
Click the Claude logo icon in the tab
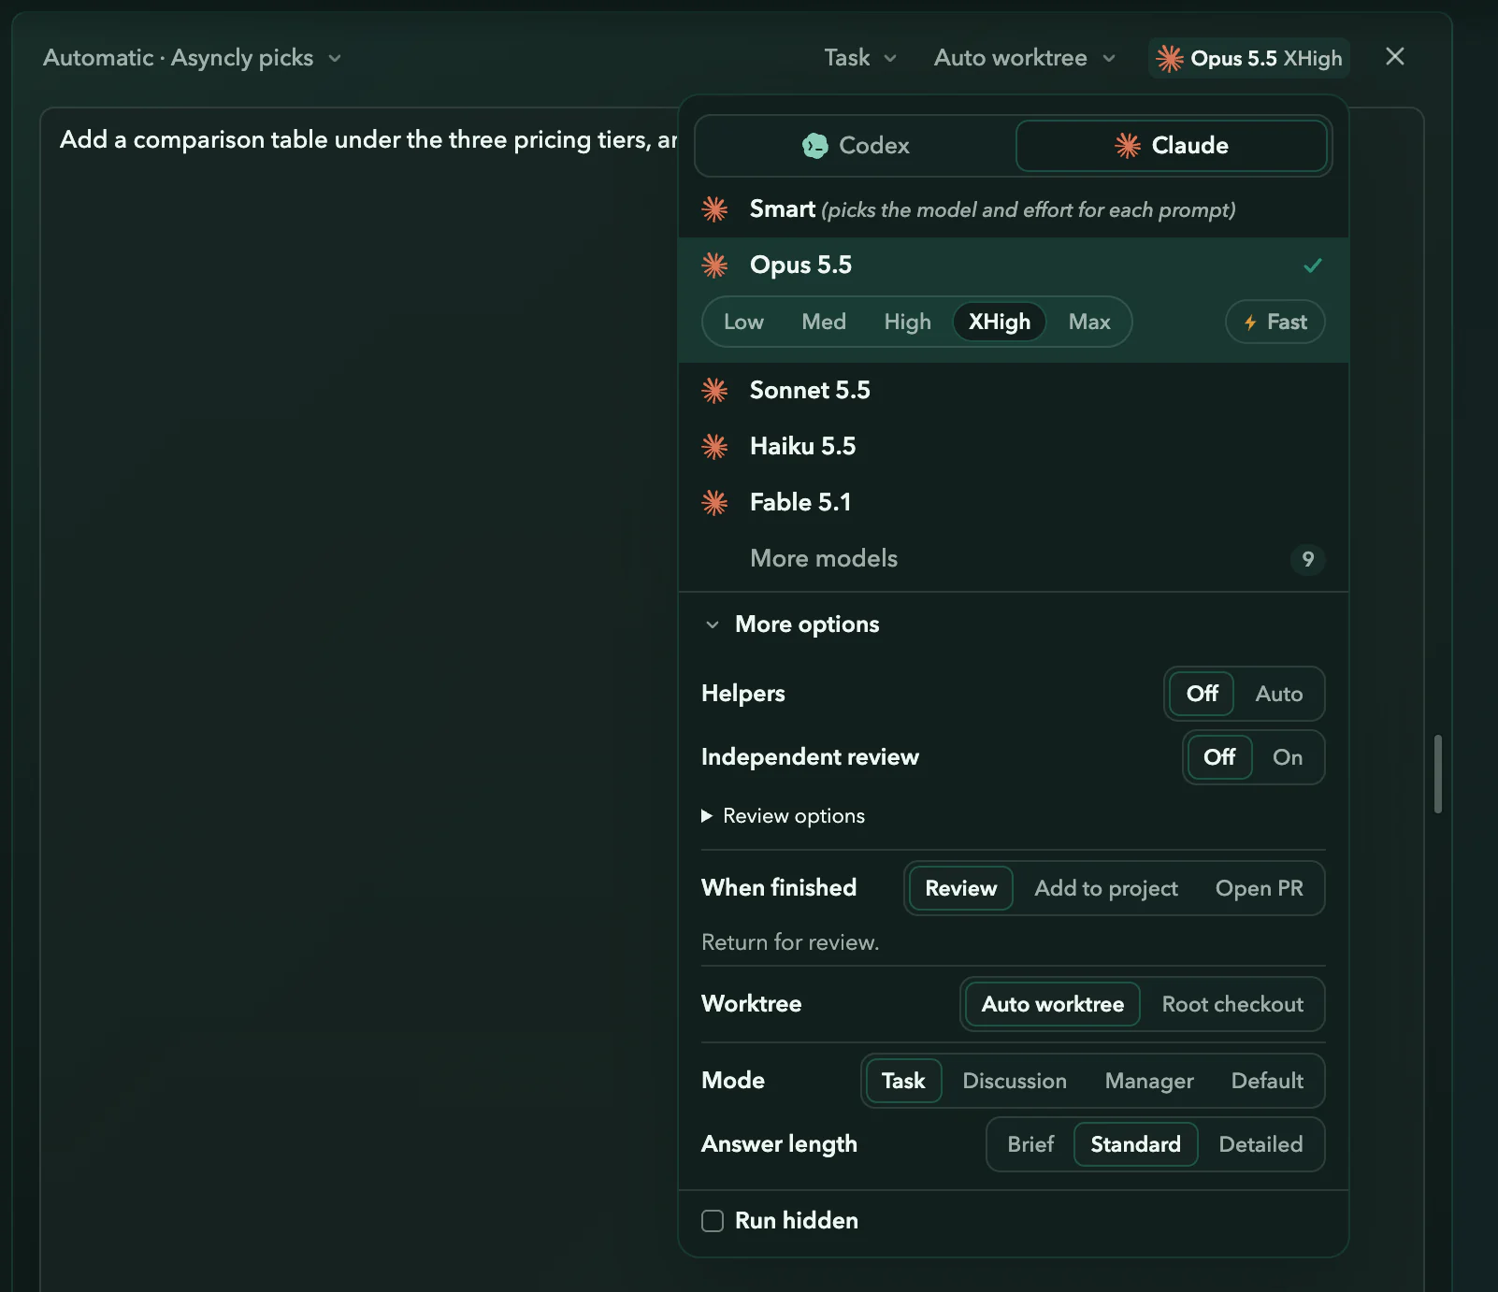coord(1128,146)
